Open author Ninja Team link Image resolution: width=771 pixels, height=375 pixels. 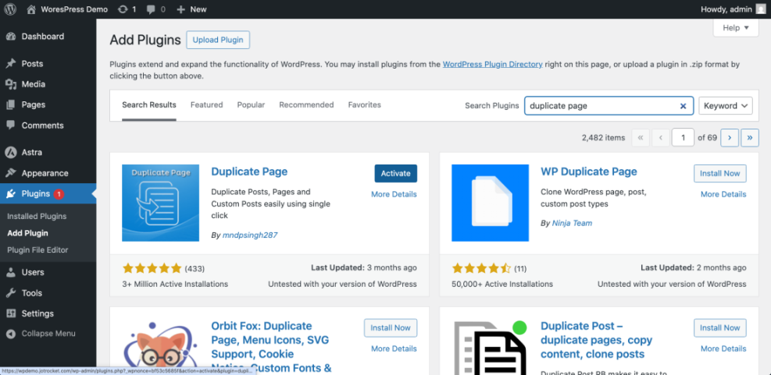572,223
